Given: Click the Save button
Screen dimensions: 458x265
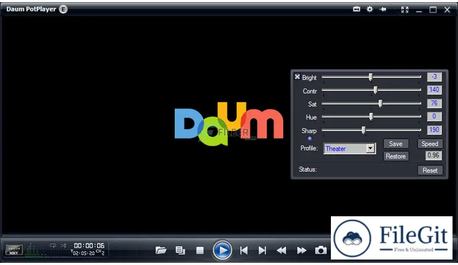Looking at the screenshot, I should point(396,144).
